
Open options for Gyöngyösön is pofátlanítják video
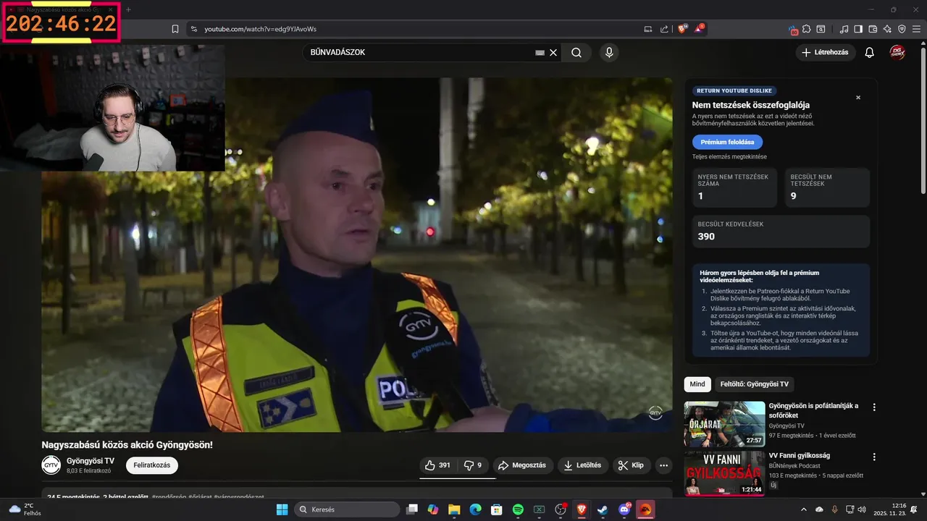click(874, 407)
